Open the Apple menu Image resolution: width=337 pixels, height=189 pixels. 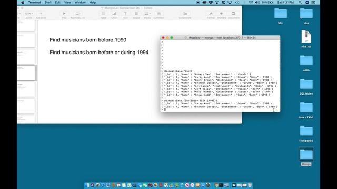(23, 2)
